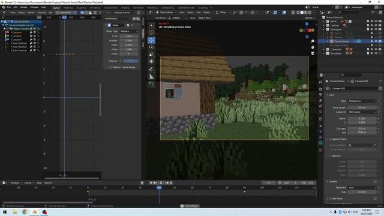The width and height of the screenshot is (384, 216).
Task: Switch to the UV Editing workspace tab
Action: click(x=95, y=8)
